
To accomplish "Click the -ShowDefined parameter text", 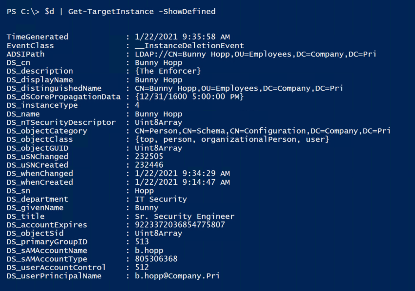I will tap(187, 12).
